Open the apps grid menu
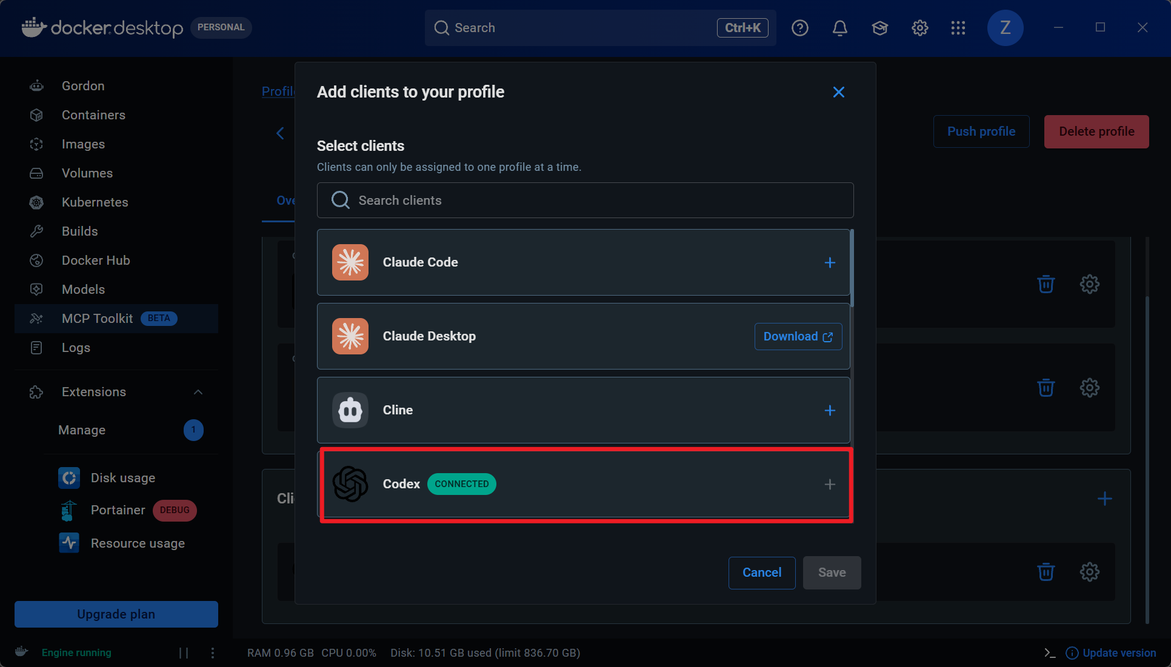 958,28
